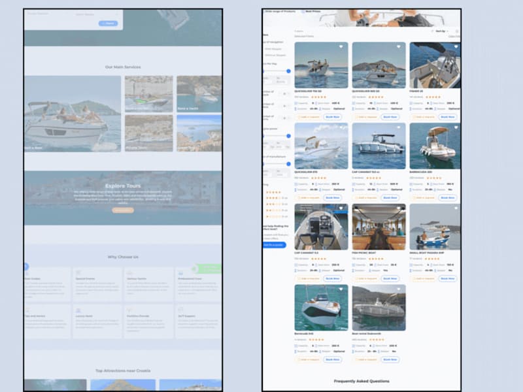Book Now the Cap Camarat 9.0 boat
The width and height of the screenshot is (523, 392).
coord(390,198)
